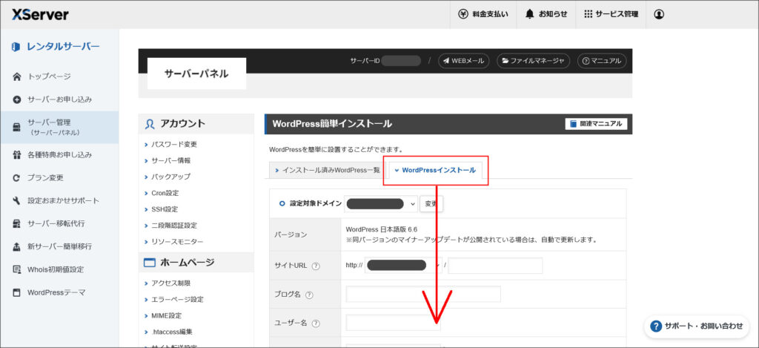The height and width of the screenshot is (348, 759).
Task: Click the gift icon beside 各種特典お申し込み
Action: coord(17,155)
